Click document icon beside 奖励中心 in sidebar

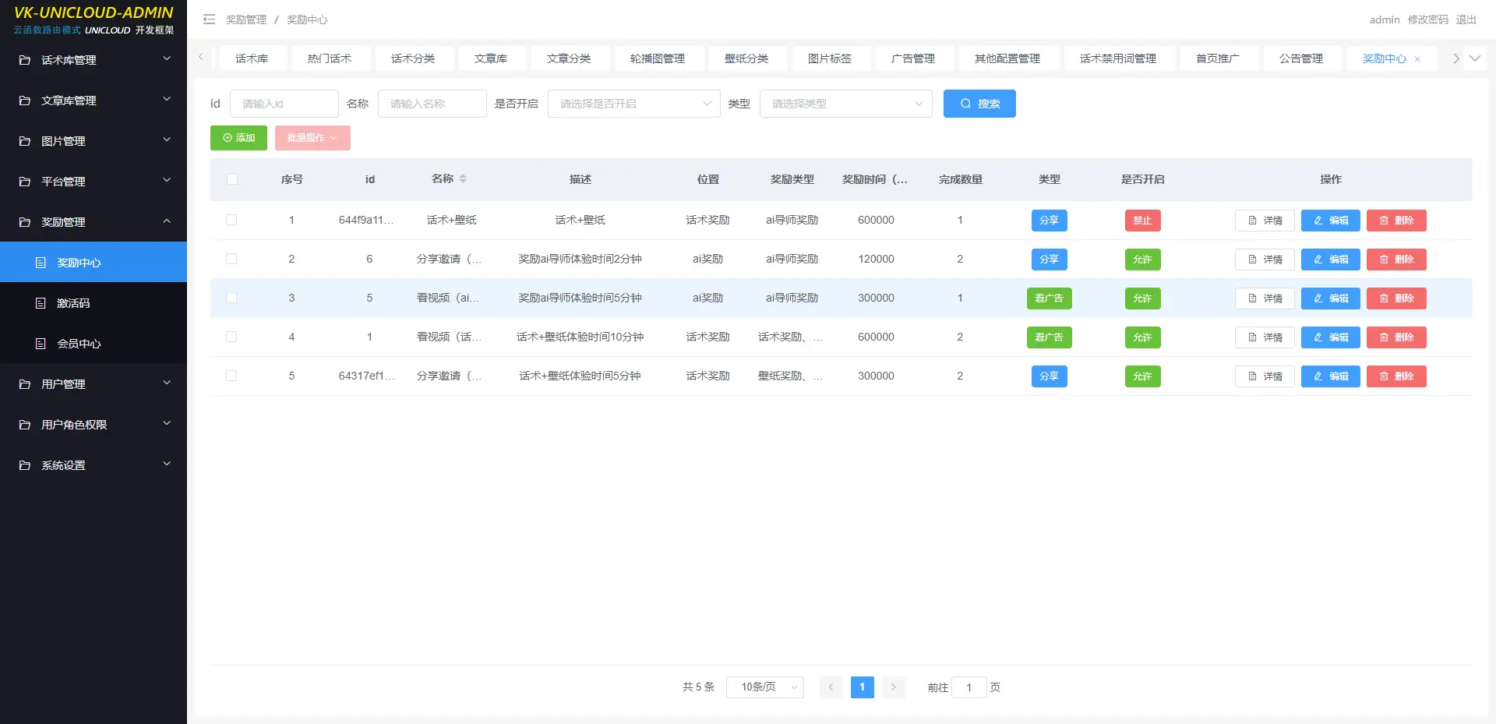point(41,263)
